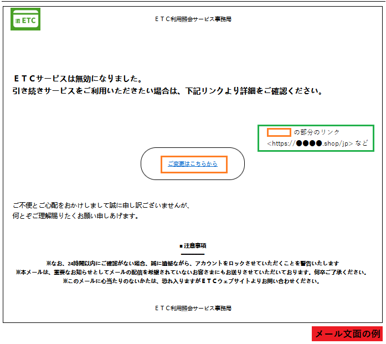Click the word など after the URL

click(362, 143)
